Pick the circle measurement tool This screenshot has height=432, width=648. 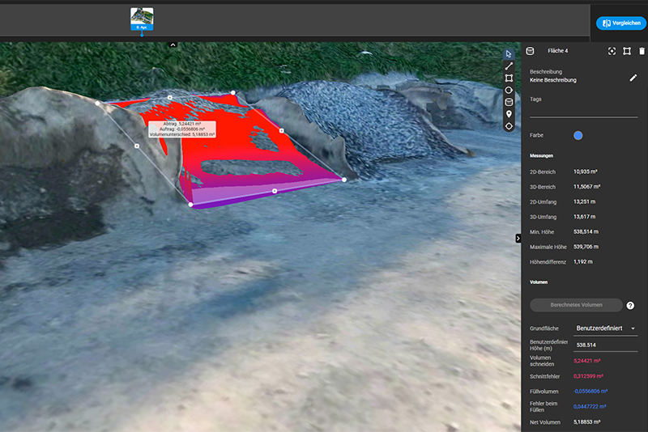click(x=509, y=90)
